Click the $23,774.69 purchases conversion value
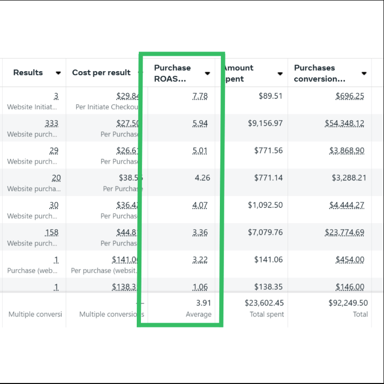This screenshot has height=384, width=384. [x=344, y=232]
